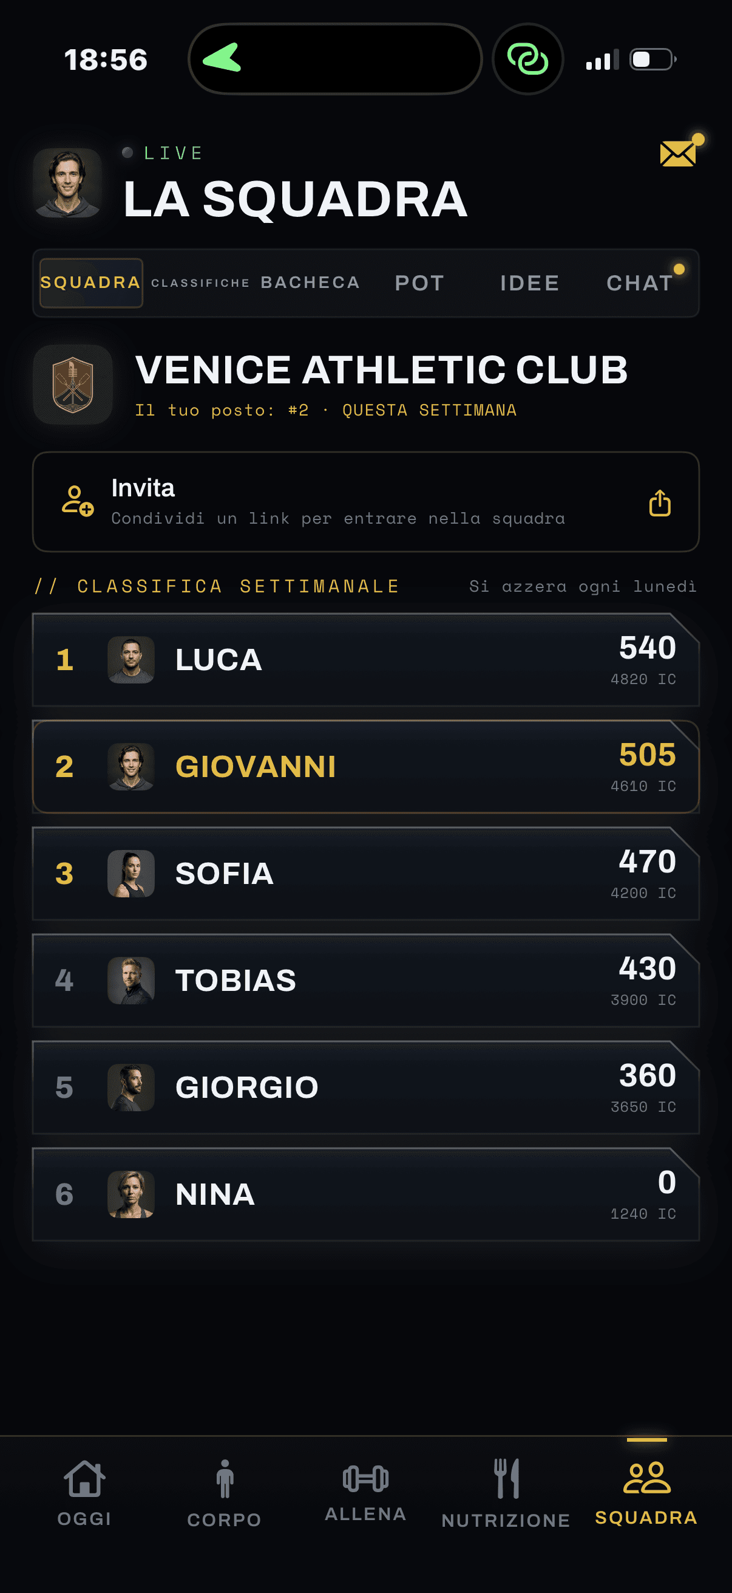Open Allena dumbbell icon

tap(365, 1479)
